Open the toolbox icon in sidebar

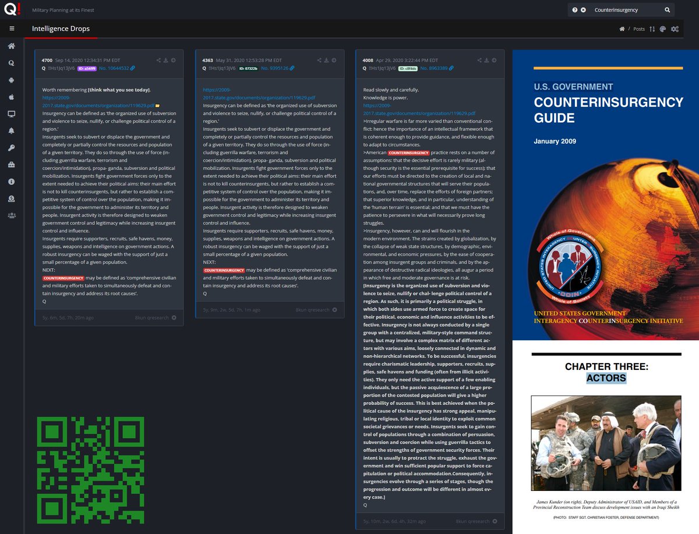[12, 165]
